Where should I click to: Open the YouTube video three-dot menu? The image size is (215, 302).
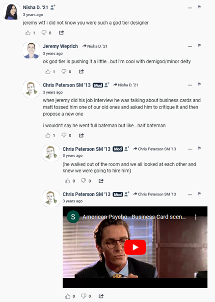(195, 217)
